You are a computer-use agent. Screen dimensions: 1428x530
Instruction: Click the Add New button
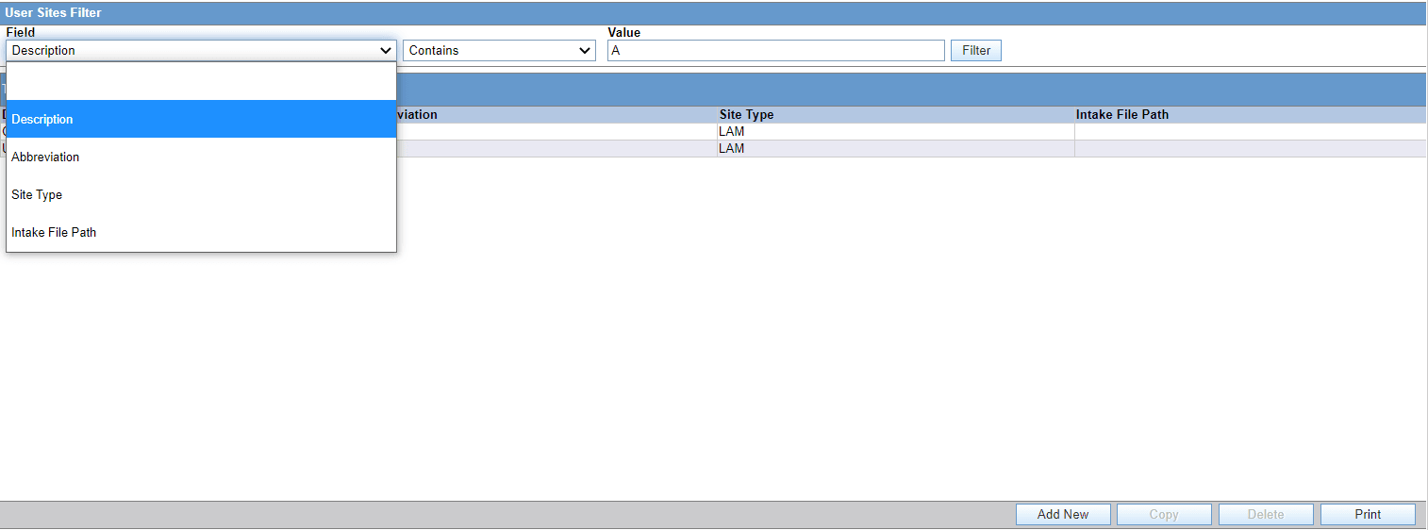1063,514
